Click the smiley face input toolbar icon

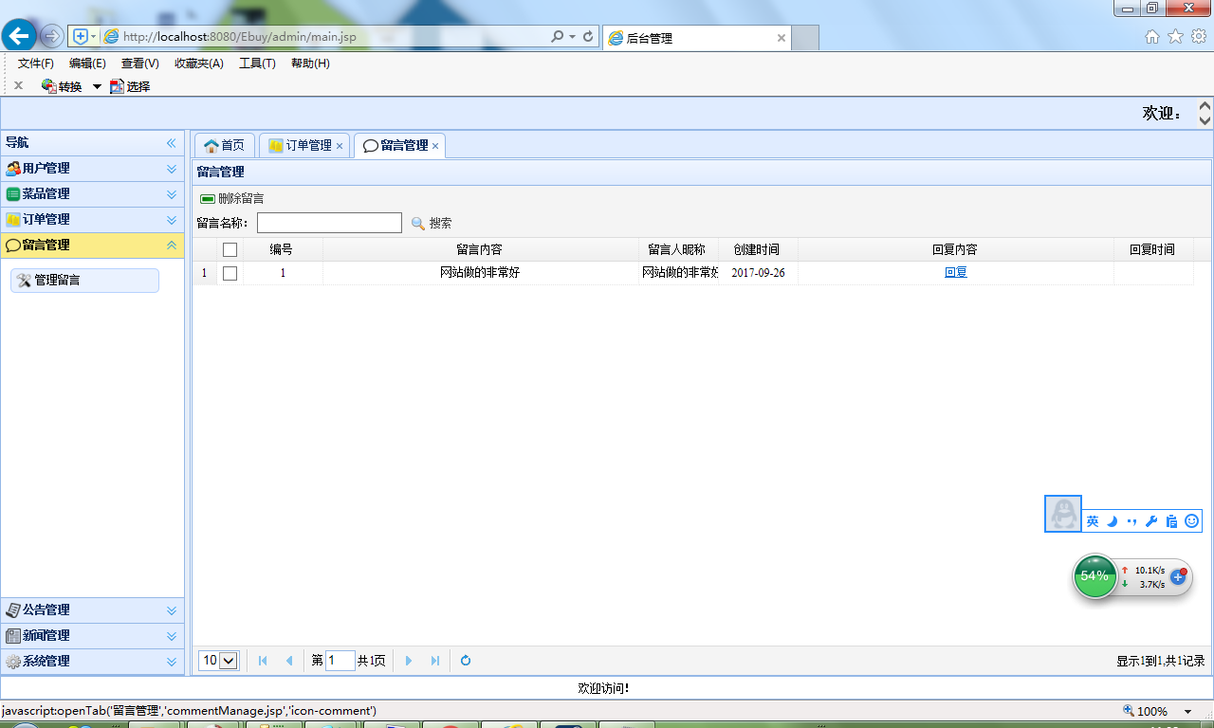click(1192, 521)
